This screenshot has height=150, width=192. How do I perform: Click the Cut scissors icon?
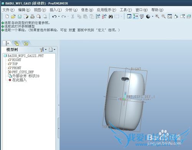coord(73,17)
